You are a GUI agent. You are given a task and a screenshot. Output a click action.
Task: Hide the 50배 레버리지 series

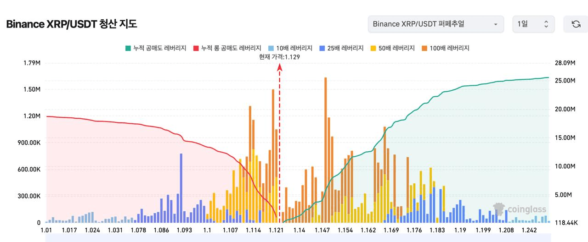click(393, 48)
